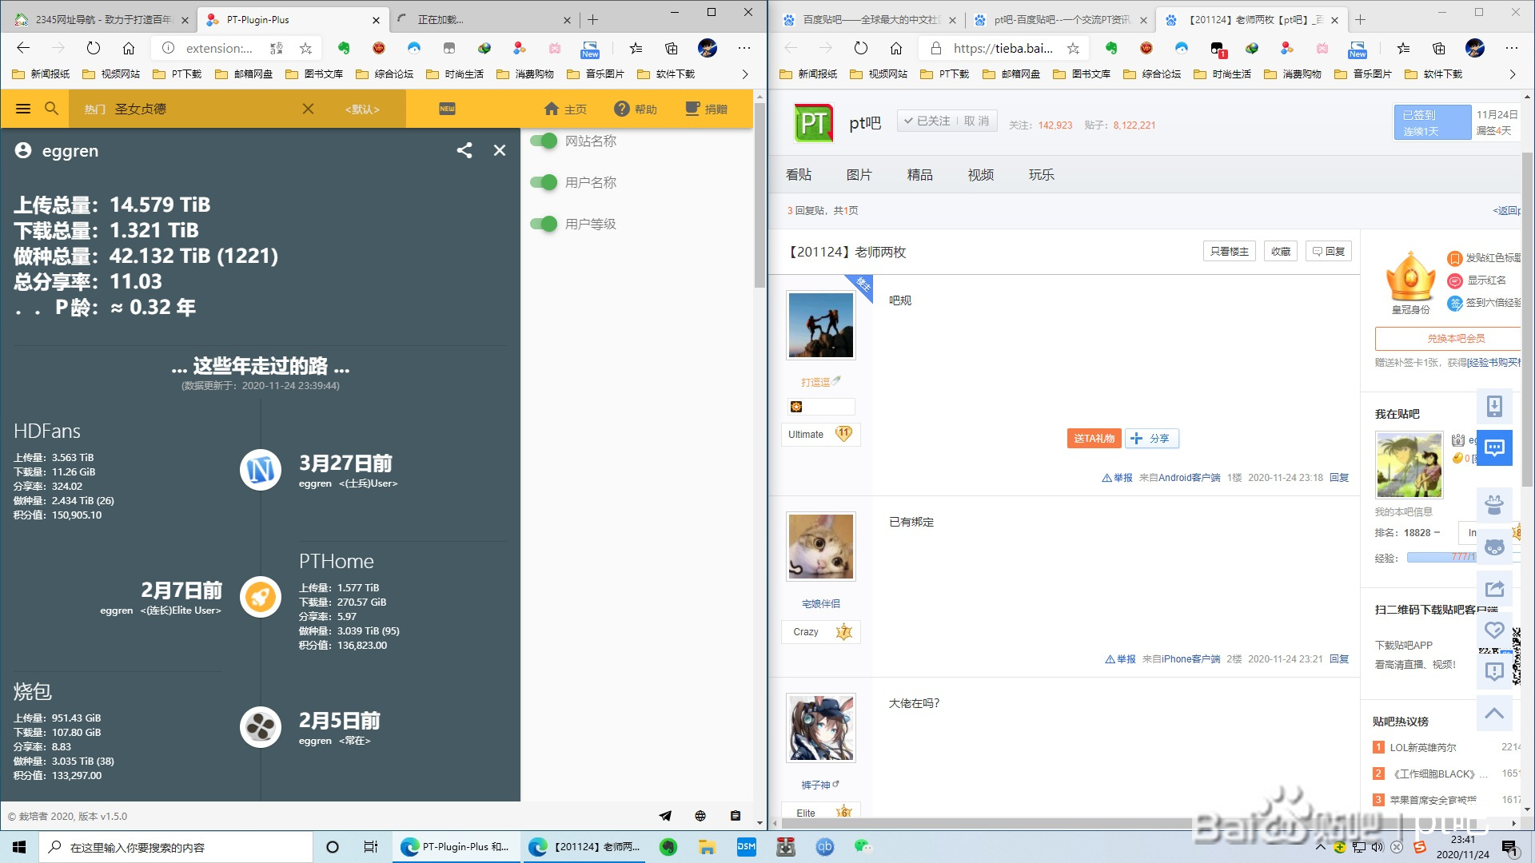Open 精品 tab in pt吧
The image size is (1535, 863).
click(x=920, y=174)
